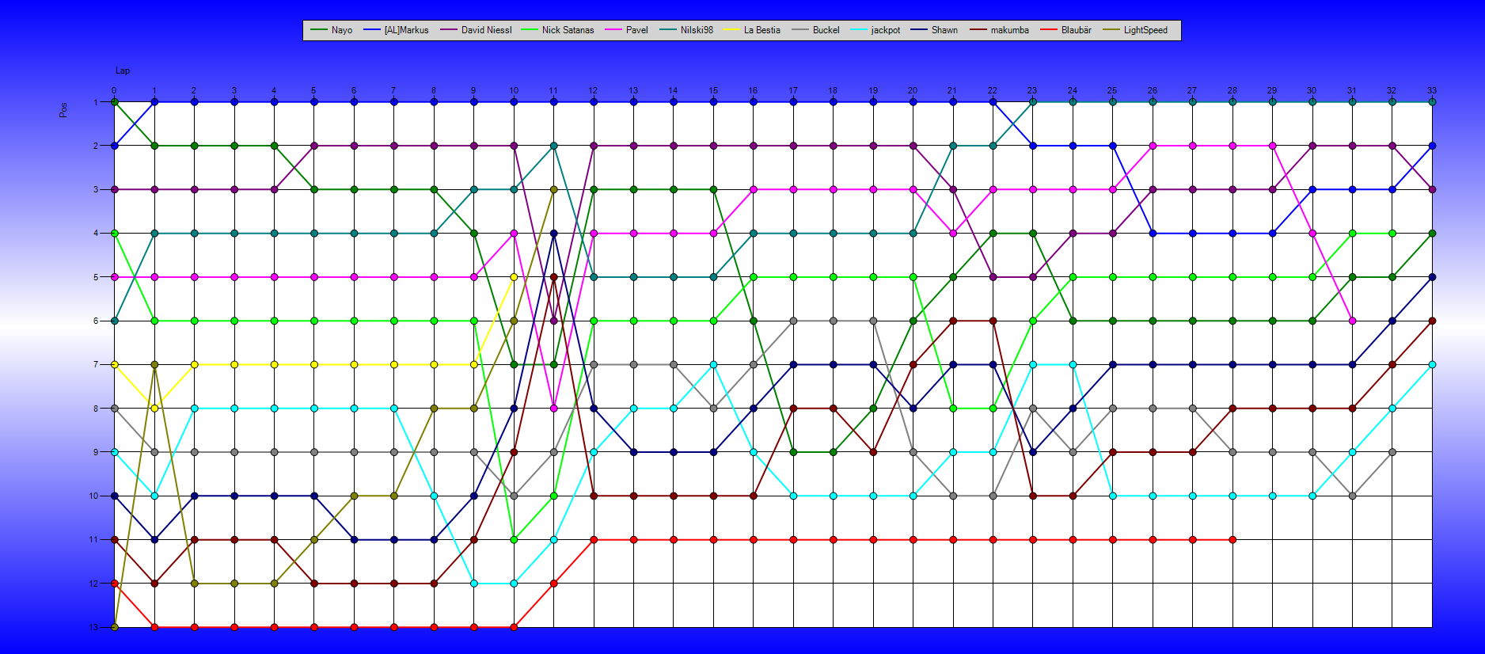
Task: Select [AL]Markus's final point at lap 33
Action: point(1432,146)
